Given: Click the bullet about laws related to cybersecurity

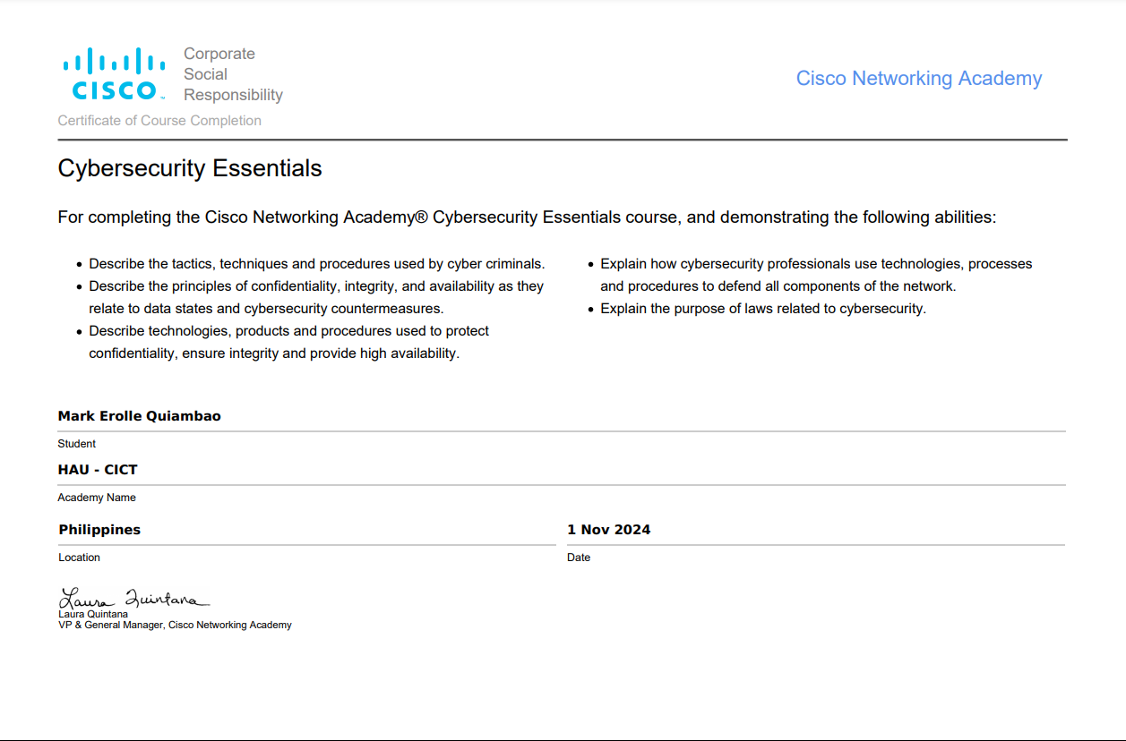Looking at the screenshot, I should tap(762, 309).
